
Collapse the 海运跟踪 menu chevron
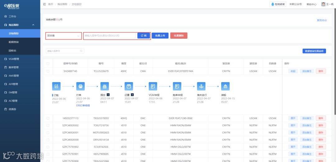click(33, 25)
